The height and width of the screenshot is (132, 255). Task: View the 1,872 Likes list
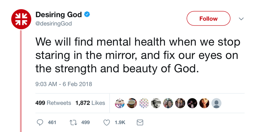[90, 103]
